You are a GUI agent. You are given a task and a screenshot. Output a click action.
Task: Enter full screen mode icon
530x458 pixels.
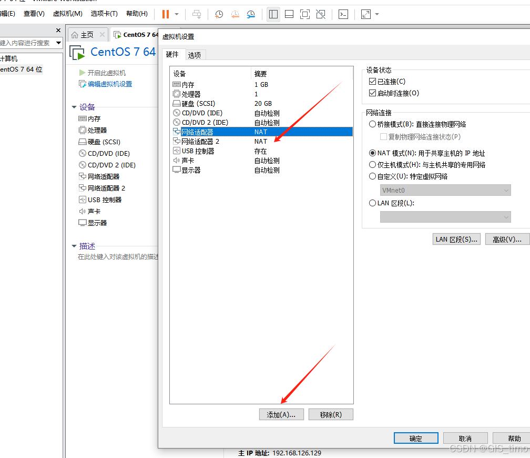tap(305, 14)
